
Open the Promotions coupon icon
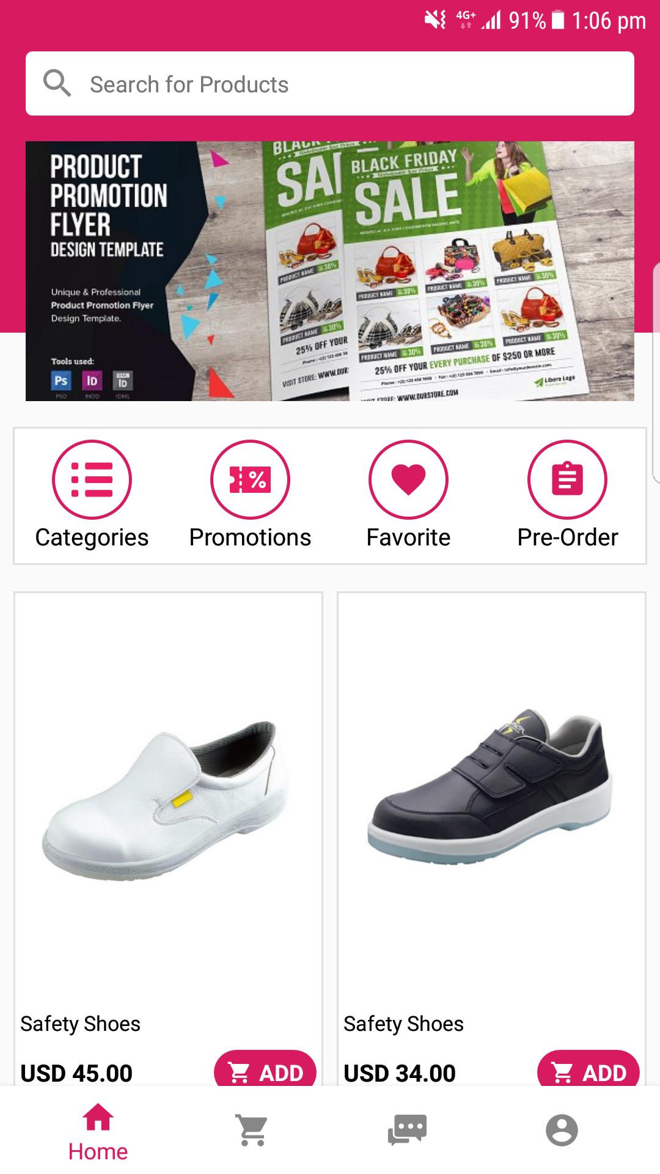(250, 479)
